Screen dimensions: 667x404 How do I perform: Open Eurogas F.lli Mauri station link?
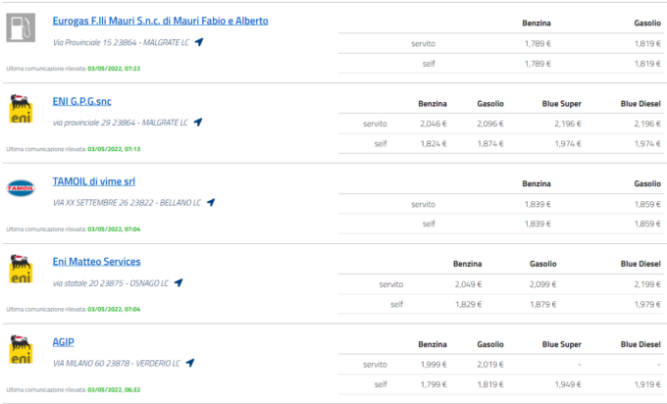[x=160, y=21]
